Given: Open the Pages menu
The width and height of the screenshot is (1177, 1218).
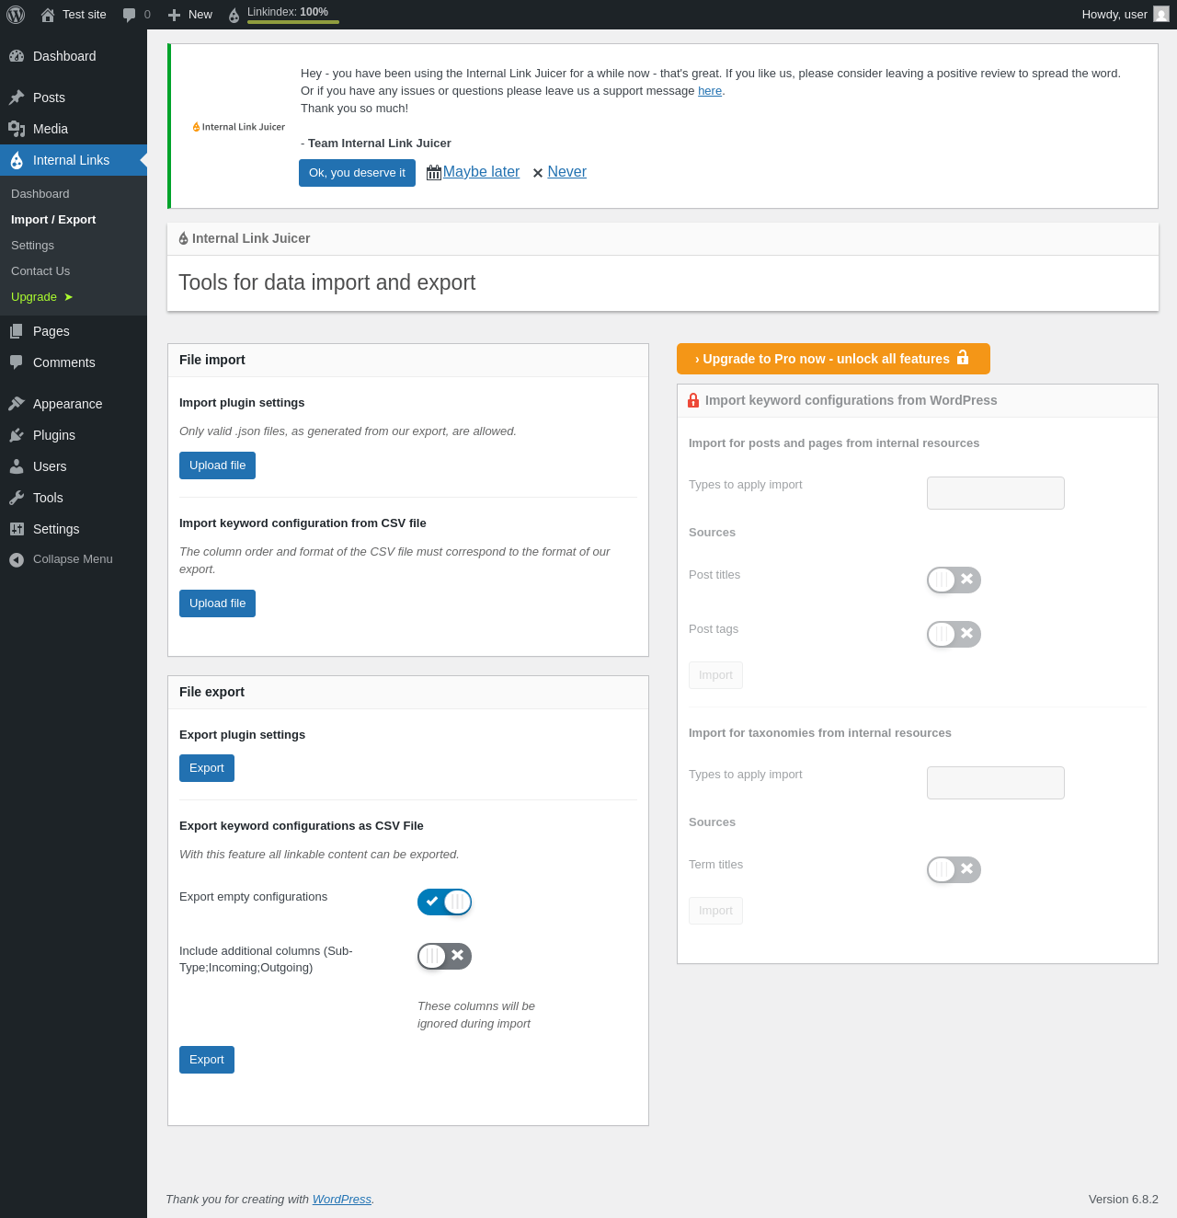Looking at the screenshot, I should 74,331.
